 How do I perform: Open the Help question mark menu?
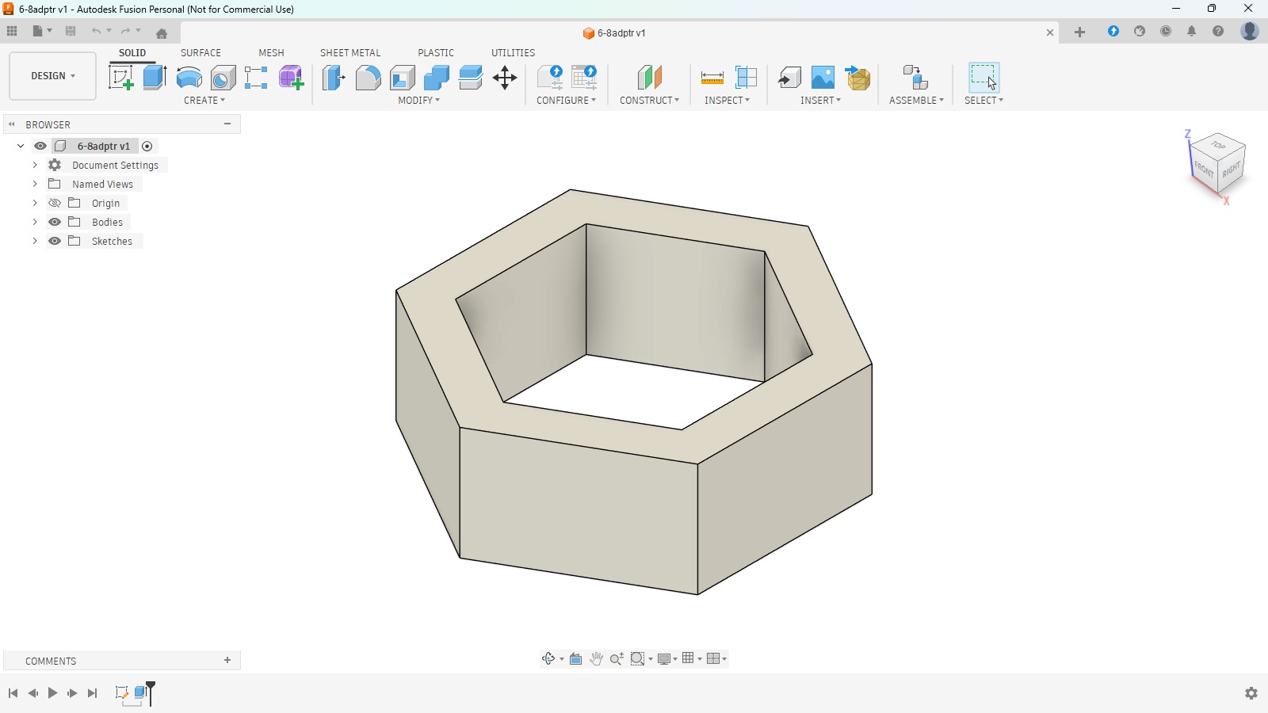[x=1218, y=32]
